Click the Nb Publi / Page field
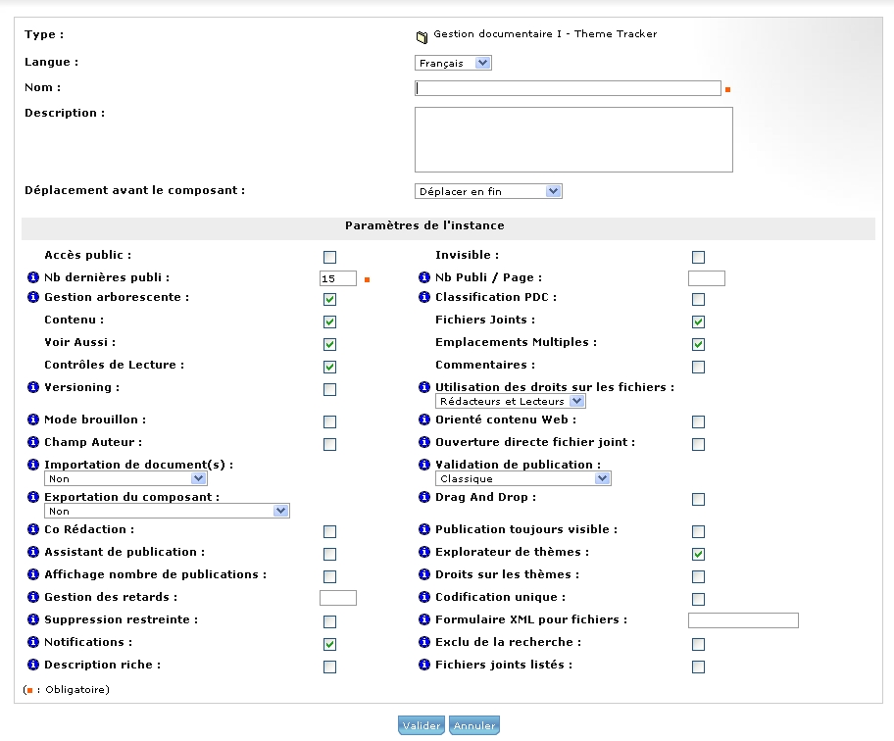This screenshot has width=894, height=741. click(x=707, y=278)
